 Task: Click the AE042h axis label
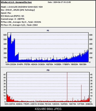coord(34,64)
